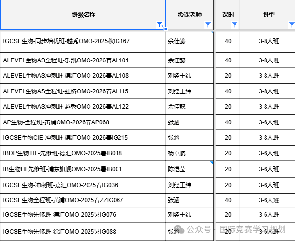Click the 课时 column header

[228, 14]
